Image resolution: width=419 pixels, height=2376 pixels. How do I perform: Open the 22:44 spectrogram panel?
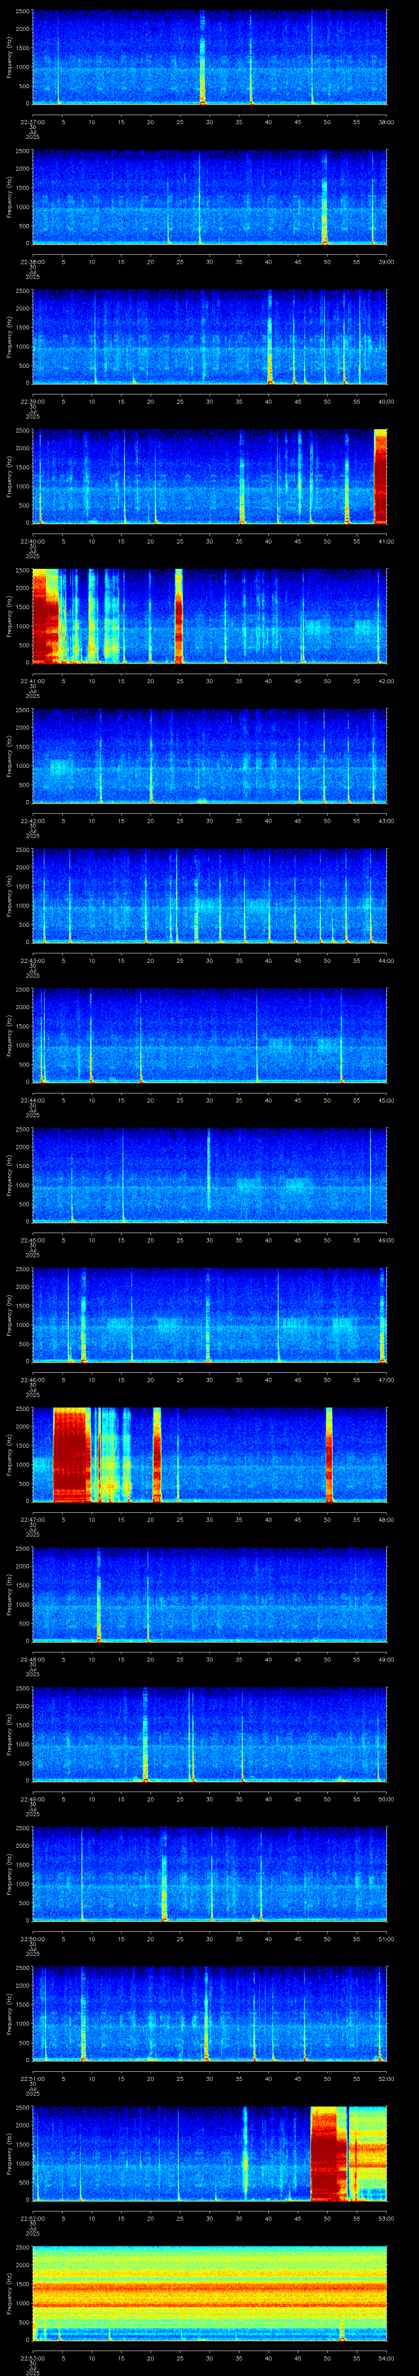pos(209,1035)
